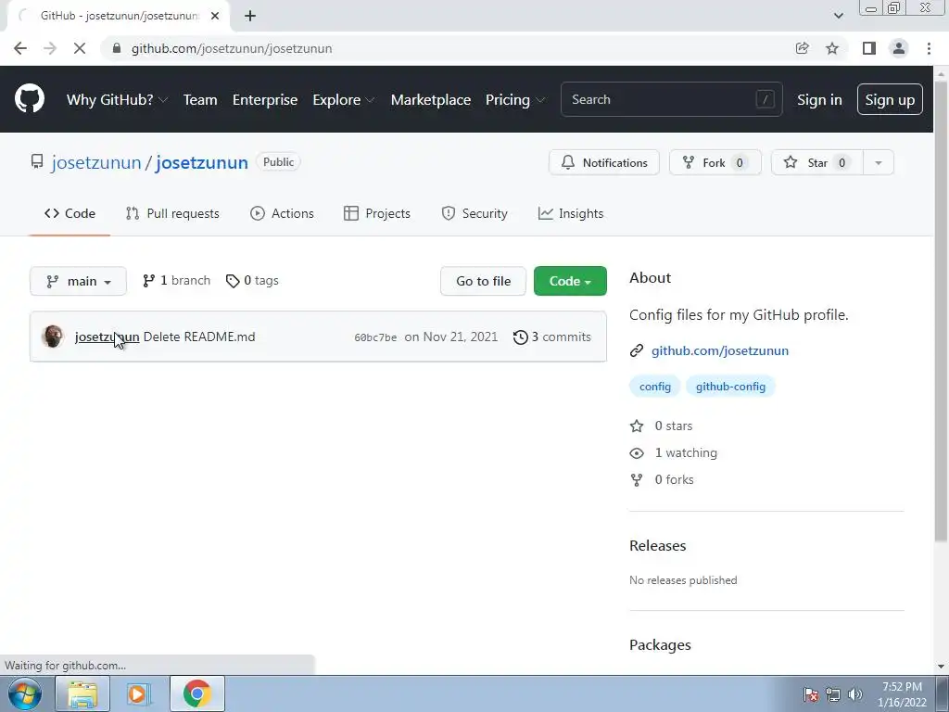Click the link icon beside github.com/josetzunun
The width and height of the screenshot is (949, 712).
click(x=636, y=350)
